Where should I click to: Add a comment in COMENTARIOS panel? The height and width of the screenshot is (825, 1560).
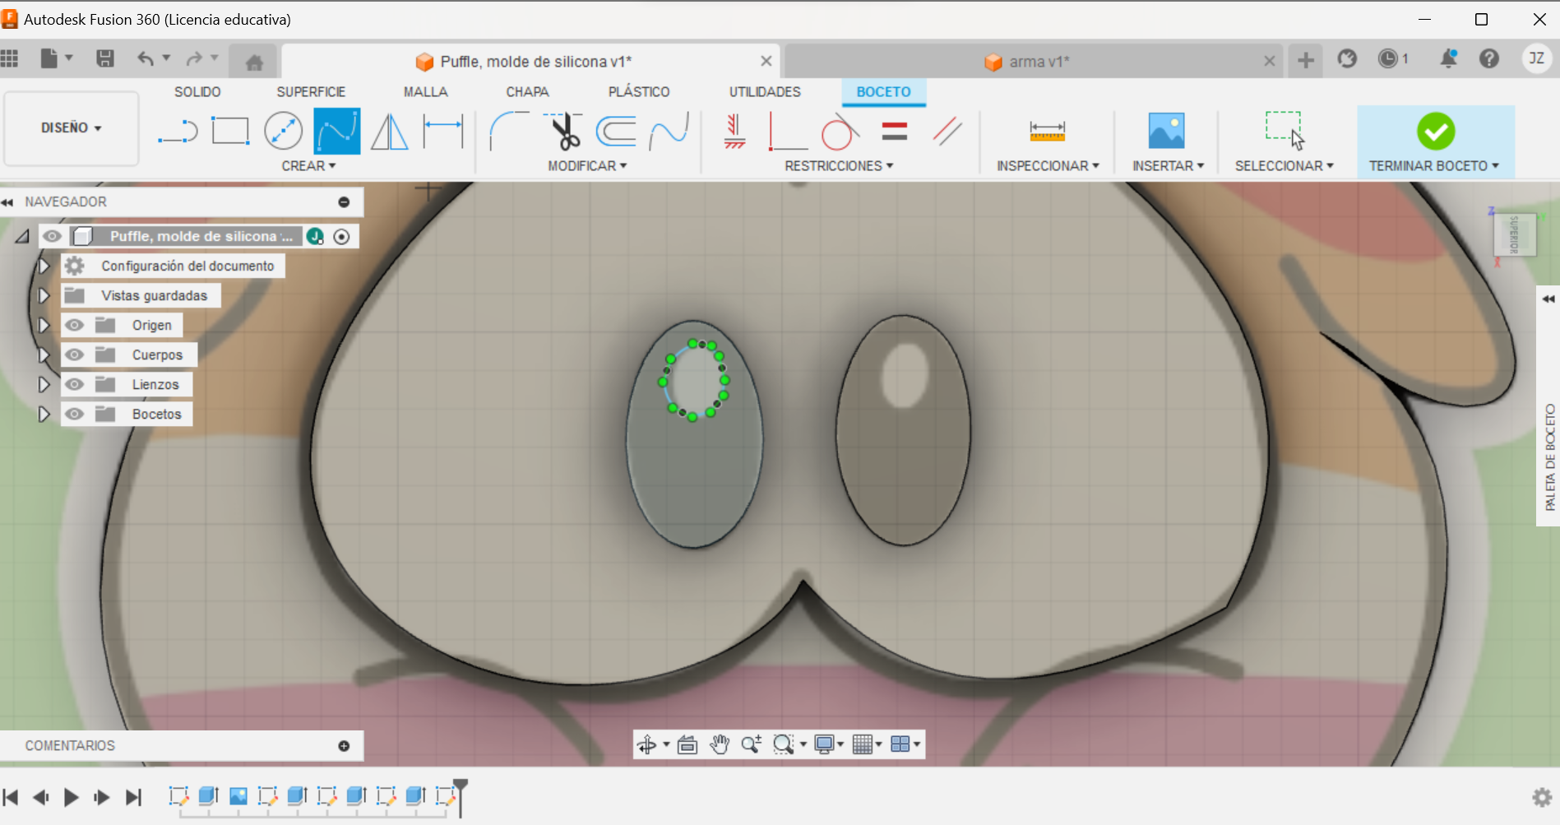[x=344, y=746]
